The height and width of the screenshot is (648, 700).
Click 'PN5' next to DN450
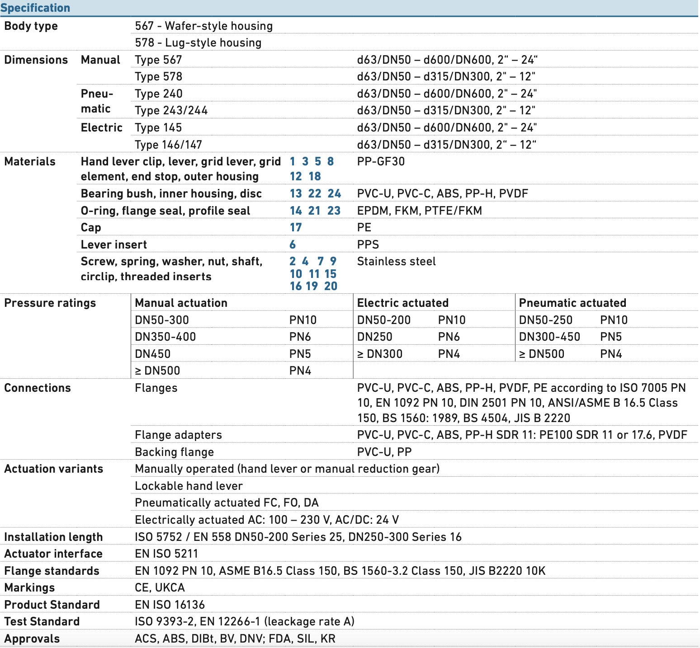[300, 354]
